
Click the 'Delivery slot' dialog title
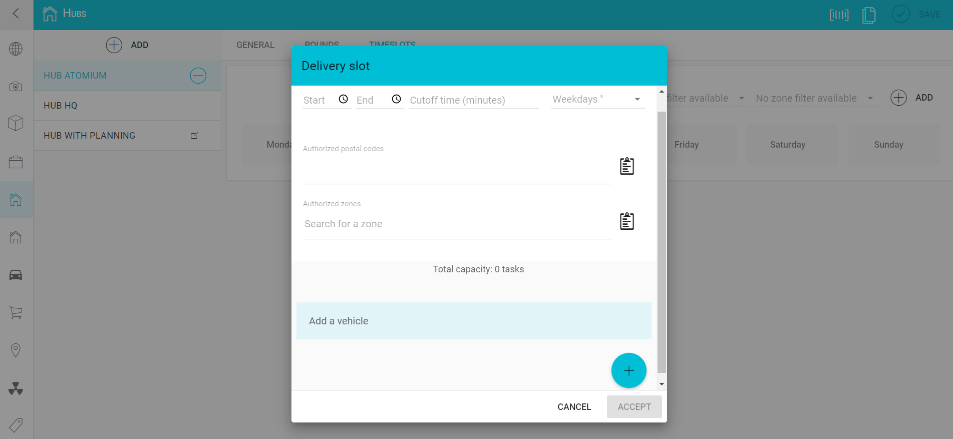point(336,66)
